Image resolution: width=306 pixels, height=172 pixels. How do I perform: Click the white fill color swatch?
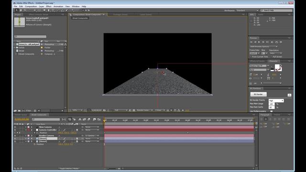tap(277, 67)
